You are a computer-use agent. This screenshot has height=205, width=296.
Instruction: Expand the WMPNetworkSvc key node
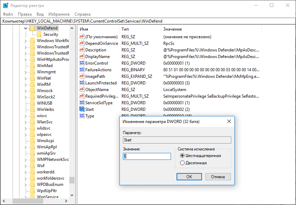(x=26, y=159)
